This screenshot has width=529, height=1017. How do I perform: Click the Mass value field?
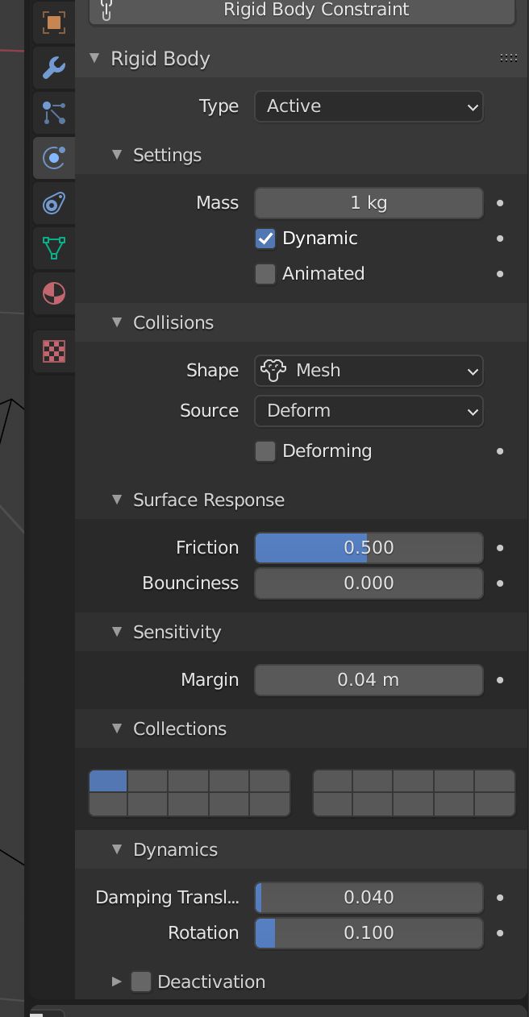(x=369, y=203)
